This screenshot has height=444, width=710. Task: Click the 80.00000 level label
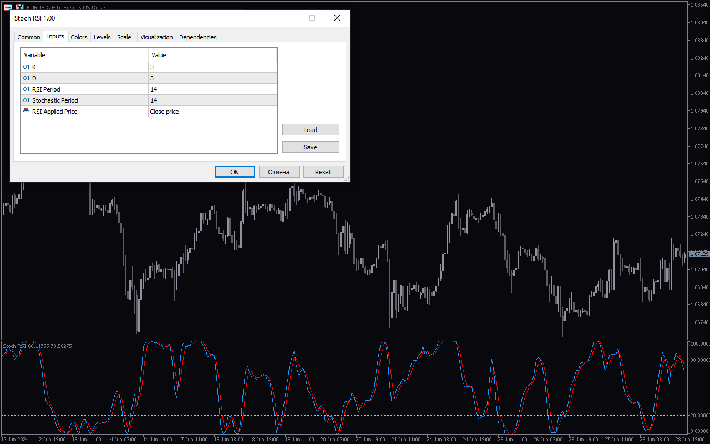pyautogui.click(x=699, y=360)
